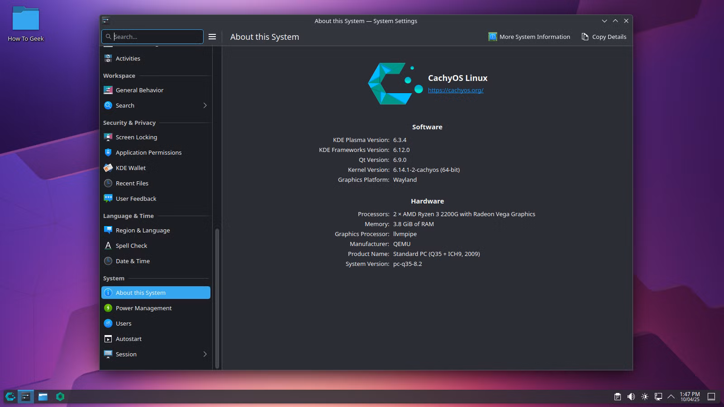Open the Users settings page
The image size is (724, 407).
point(124,323)
